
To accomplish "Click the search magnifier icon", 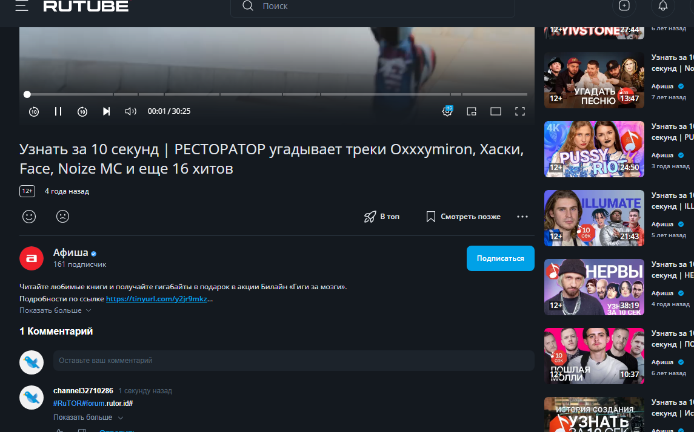I will pos(248,5).
